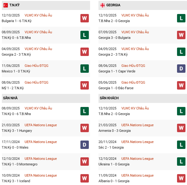The width and height of the screenshot is (187, 185).
Task: Open Giao Hữu ĐTQG link for Mexico match
Action: (36, 66)
